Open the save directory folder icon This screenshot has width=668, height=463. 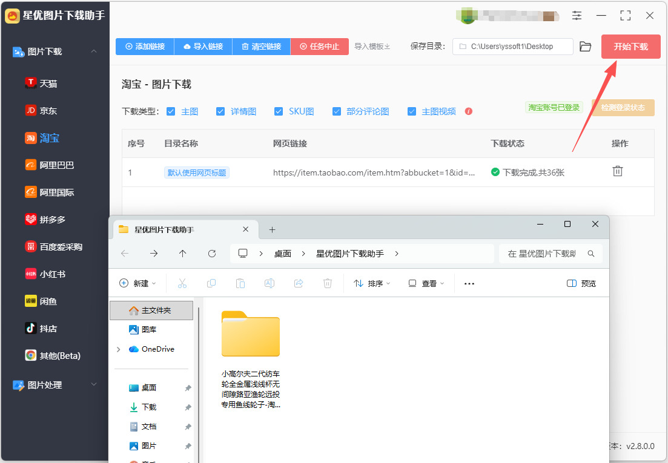click(x=586, y=47)
